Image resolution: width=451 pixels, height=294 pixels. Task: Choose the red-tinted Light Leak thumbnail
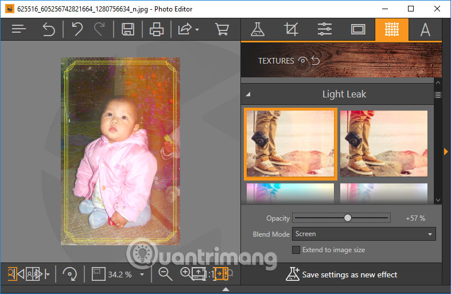[384, 144]
